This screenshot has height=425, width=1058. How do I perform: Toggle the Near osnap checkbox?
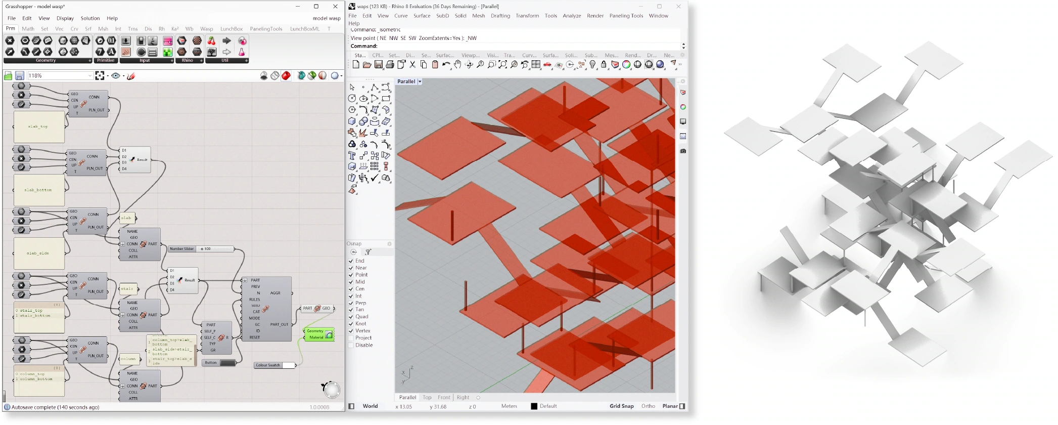click(x=351, y=268)
